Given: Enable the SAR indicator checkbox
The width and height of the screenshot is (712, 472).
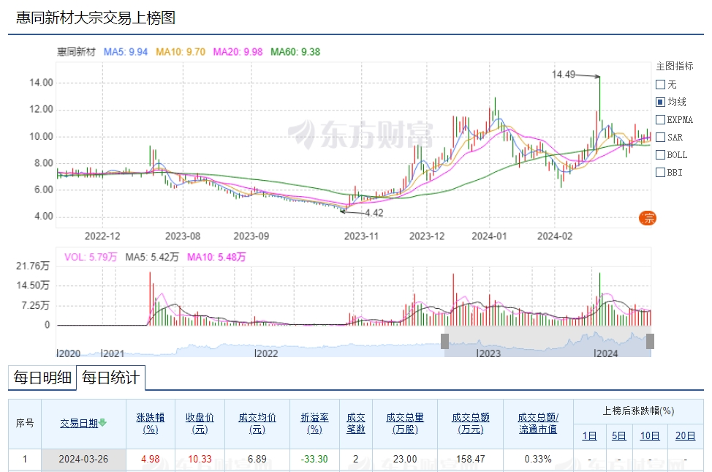Looking at the screenshot, I should pyautogui.click(x=661, y=138).
